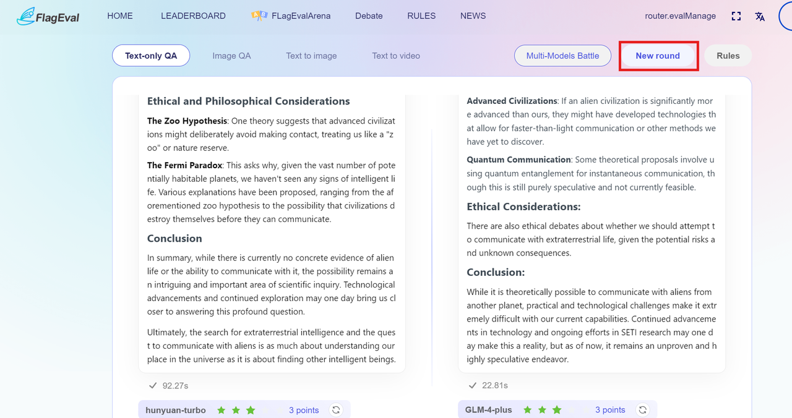Click the third star for GLM-4-plus
The image size is (792, 418).
(557, 410)
